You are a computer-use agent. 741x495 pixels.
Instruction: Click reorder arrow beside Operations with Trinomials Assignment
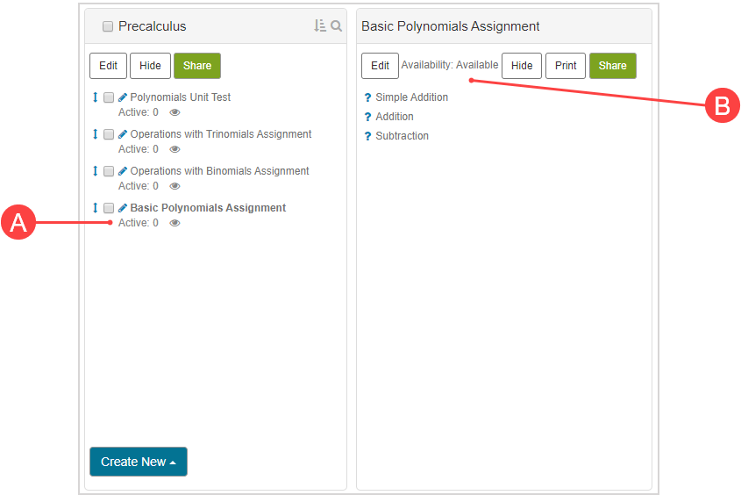(96, 134)
